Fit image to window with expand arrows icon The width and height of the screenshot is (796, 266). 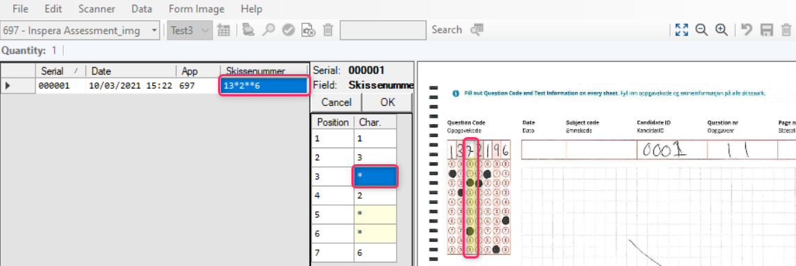pyautogui.click(x=682, y=30)
